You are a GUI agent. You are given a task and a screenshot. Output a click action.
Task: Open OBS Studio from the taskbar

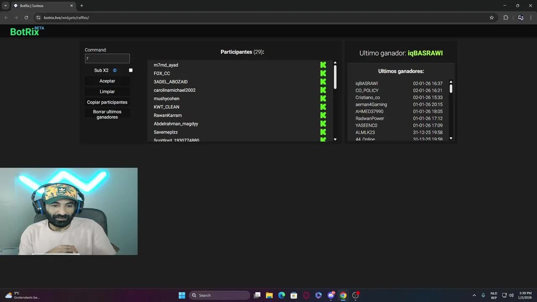click(355, 295)
